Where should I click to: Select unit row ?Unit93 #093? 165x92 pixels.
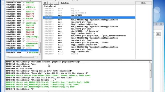click(x=22, y=30)
